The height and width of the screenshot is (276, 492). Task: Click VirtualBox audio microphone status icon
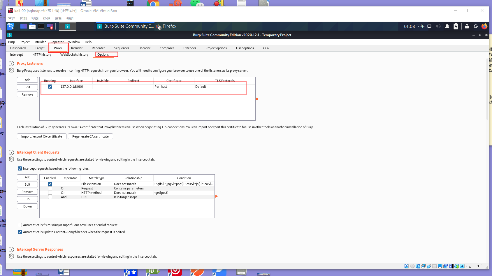418,266
